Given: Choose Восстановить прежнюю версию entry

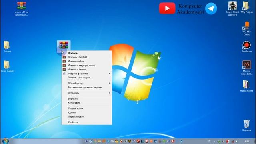Looking at the screenshot, I should 87,88.
